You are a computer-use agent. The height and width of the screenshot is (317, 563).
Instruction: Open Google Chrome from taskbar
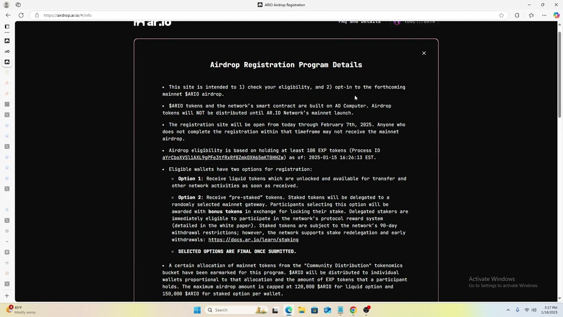click(x=353, y=310)
